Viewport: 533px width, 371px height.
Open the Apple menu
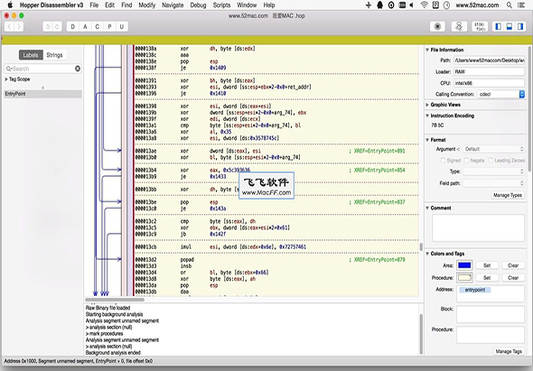click(10, 5)
